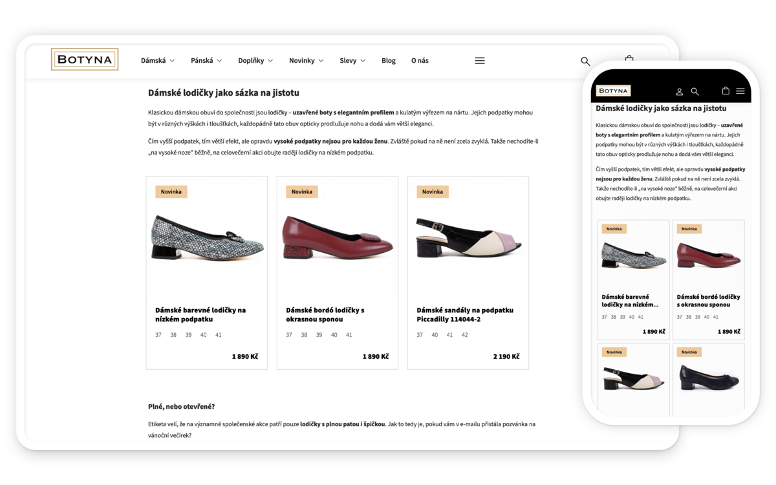This screenshot has height=485, width=776.
Task: Tap the search icon in mobile header
Action: (695, 92)
